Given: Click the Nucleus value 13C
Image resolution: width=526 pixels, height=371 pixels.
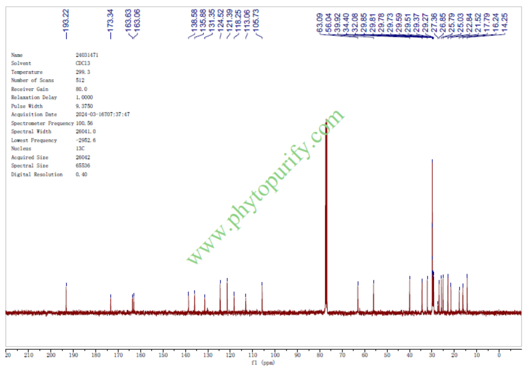Looking at the screenshot, I should tap(80, 149).
